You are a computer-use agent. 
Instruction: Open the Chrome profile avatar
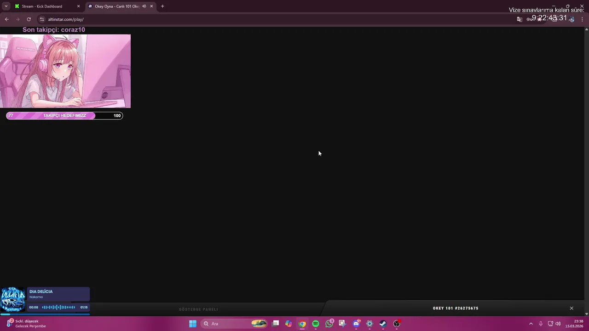(x=572, y=19)
